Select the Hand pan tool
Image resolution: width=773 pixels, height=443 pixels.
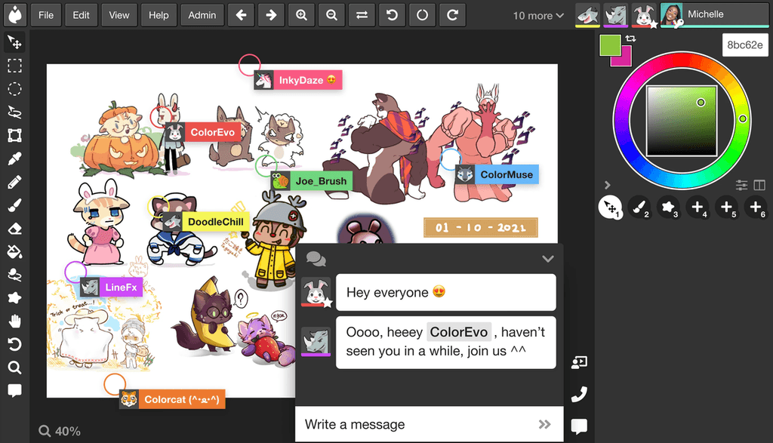point(14,321)
